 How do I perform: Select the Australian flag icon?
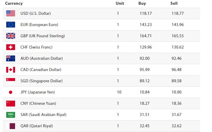coord(11,58)
